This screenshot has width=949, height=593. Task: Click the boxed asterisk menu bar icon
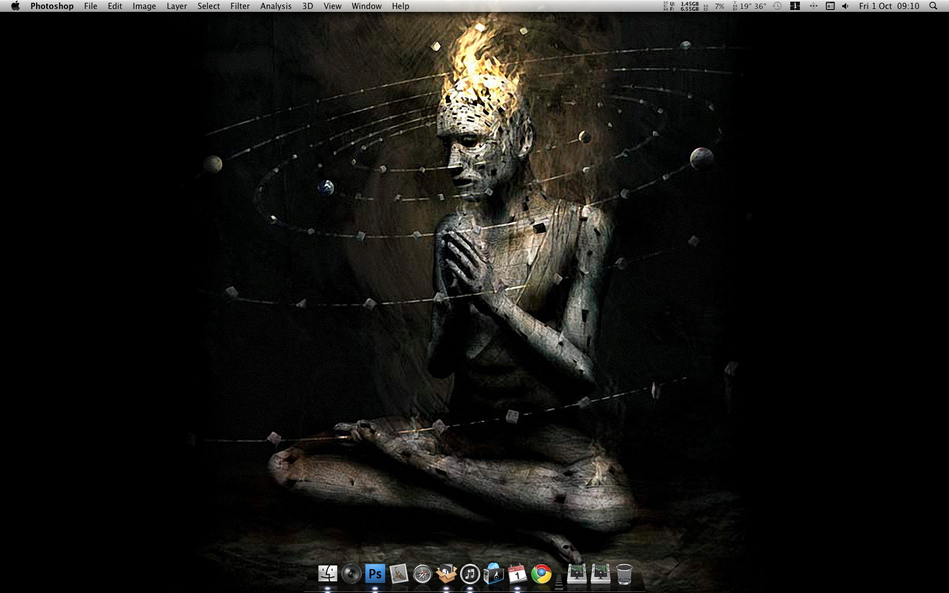(x=830, y=6)
